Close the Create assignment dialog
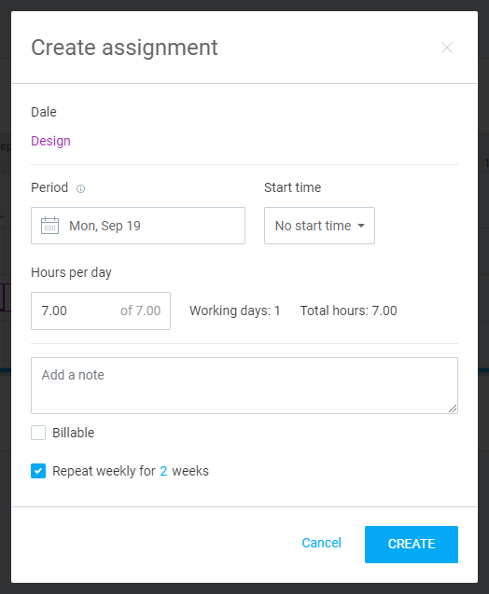 click(x=447, y=48)
